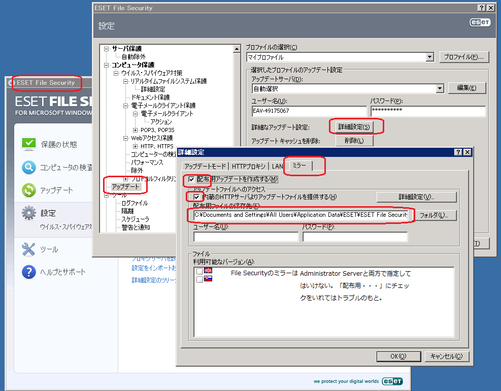Screen dimensions: 501x391
Task: Click the コンピュータの検査 magnifier icon
Action: (x=29, y=167)
